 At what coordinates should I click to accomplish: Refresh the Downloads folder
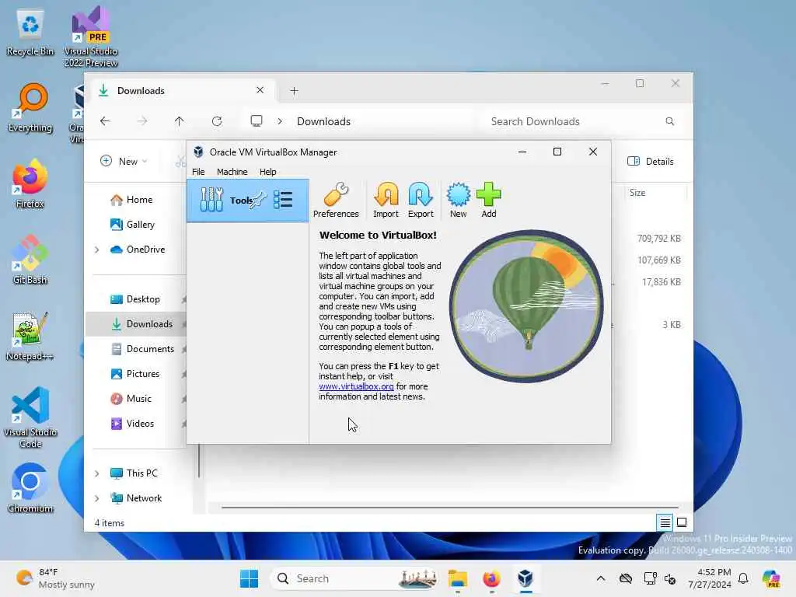[217, 120]
